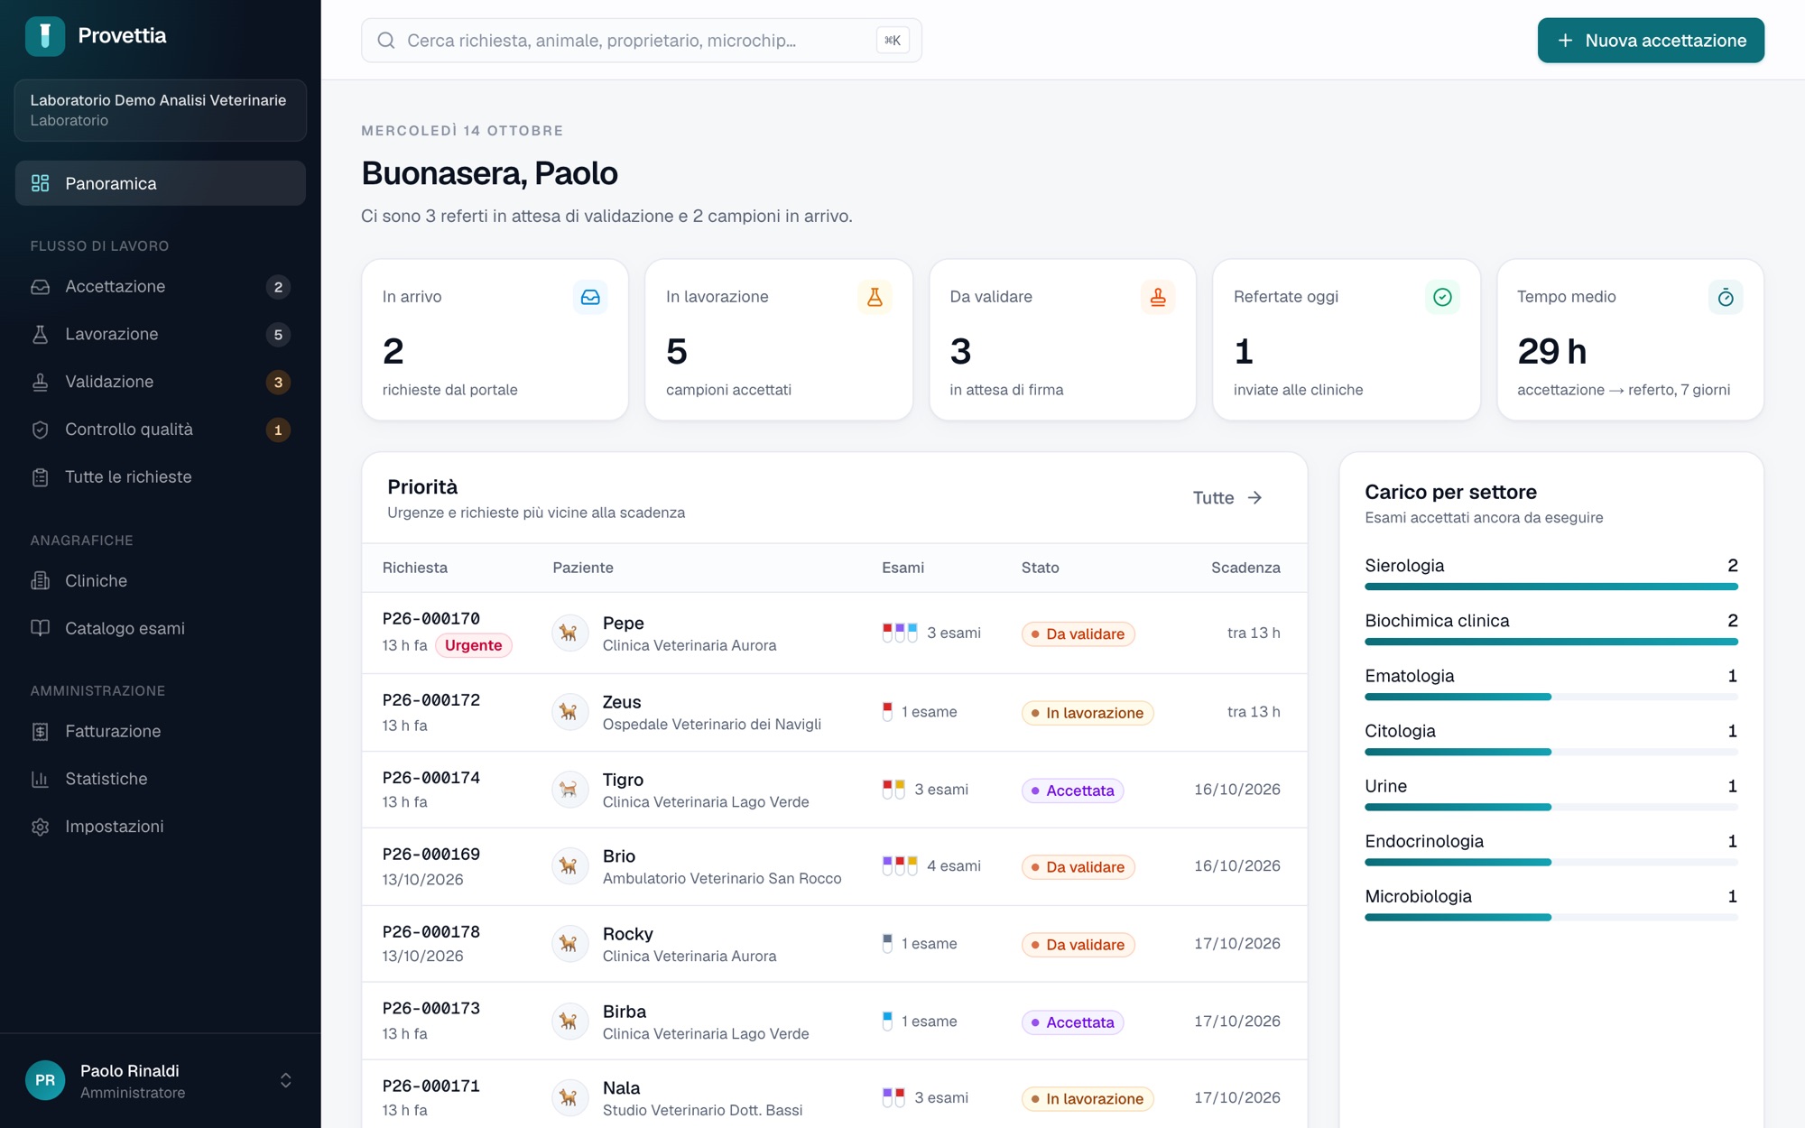1805x1128 pixels.
Task: Click the Fatturazione invoice icon
Action: click(41, 732)
